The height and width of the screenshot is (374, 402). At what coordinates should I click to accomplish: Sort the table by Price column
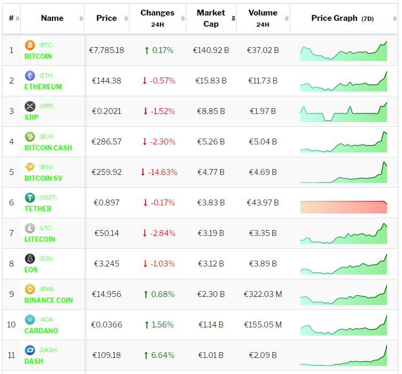[x=107, y=18]
